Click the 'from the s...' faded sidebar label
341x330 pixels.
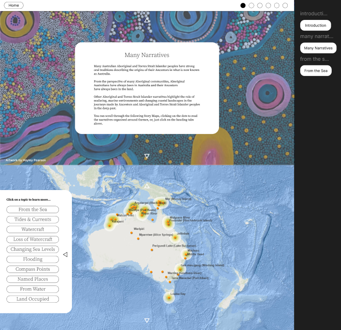pyautogui.click(x=315, y=59)
